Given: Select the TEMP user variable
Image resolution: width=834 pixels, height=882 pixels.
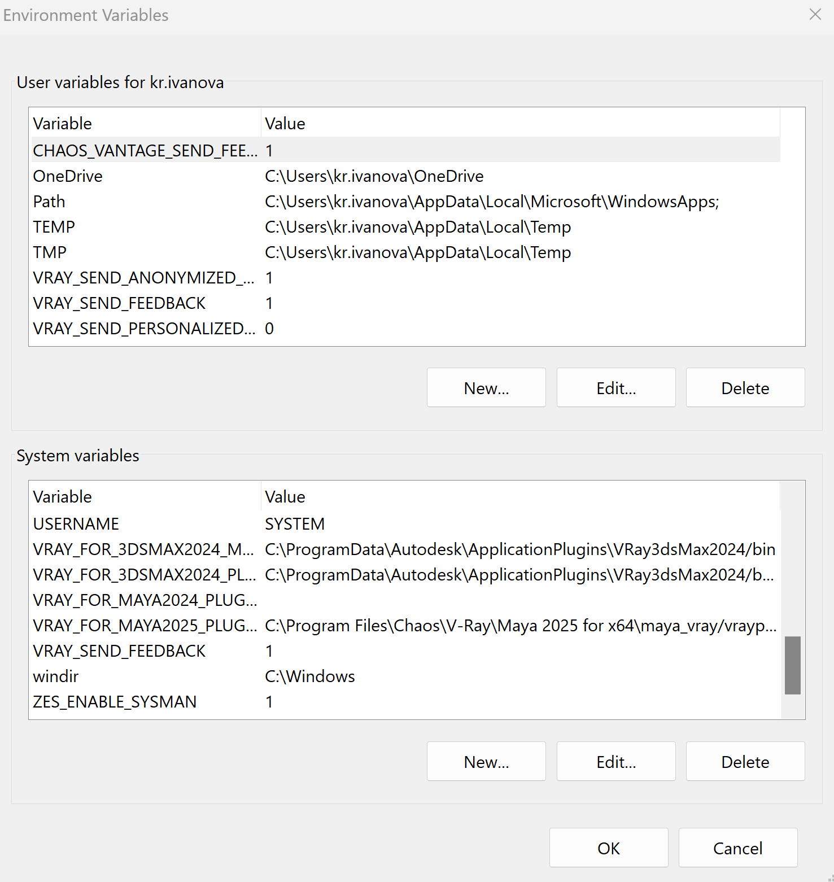Looking at the screenshot, I should click(405, 226).
